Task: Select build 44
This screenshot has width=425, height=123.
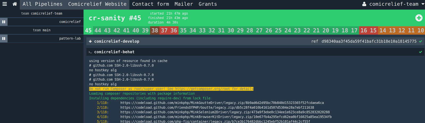Action: [x=98, y=30]
